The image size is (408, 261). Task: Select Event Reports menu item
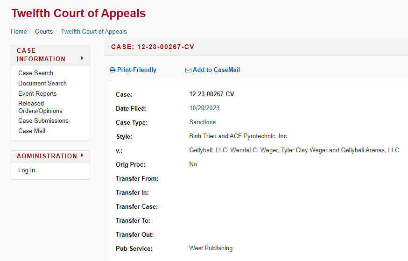(37, 94)
